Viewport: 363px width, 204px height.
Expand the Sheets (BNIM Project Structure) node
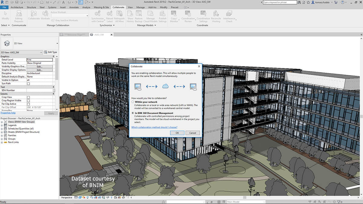click(2, 132)
